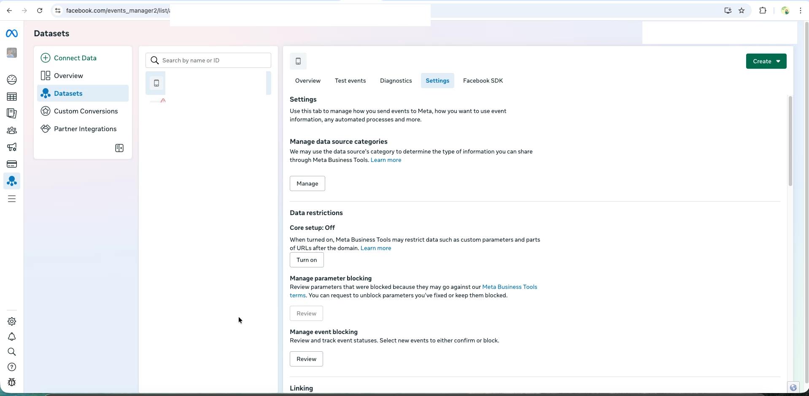809x396 pixels.
Task: Click the Manage data source categories button
Action: click(307, 183)
